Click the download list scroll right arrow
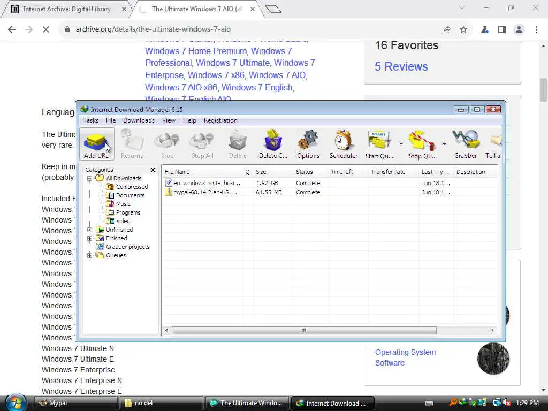 click(492, 330)
